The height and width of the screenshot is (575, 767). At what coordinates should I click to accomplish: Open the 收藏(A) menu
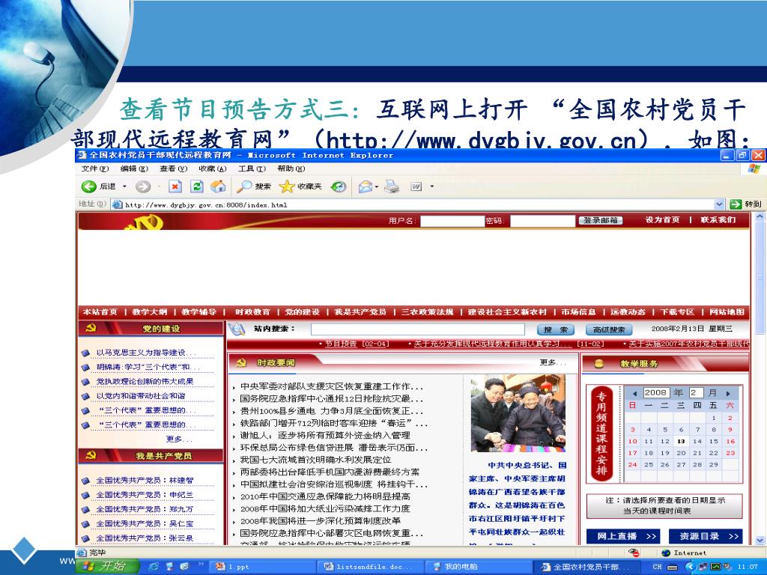(x=212, y=168)
